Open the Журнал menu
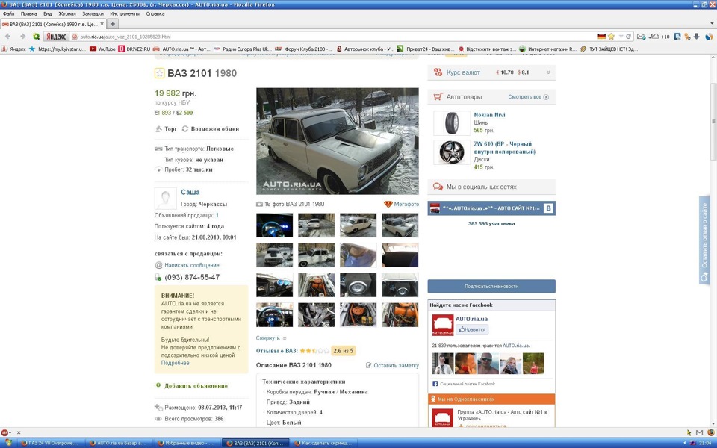The width and height of the screenshot is (717, 448). tap(67, 13)
